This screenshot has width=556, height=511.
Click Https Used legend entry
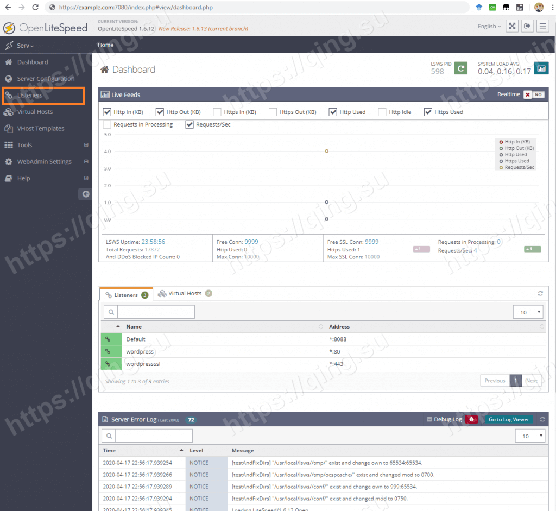pos(514,161)
